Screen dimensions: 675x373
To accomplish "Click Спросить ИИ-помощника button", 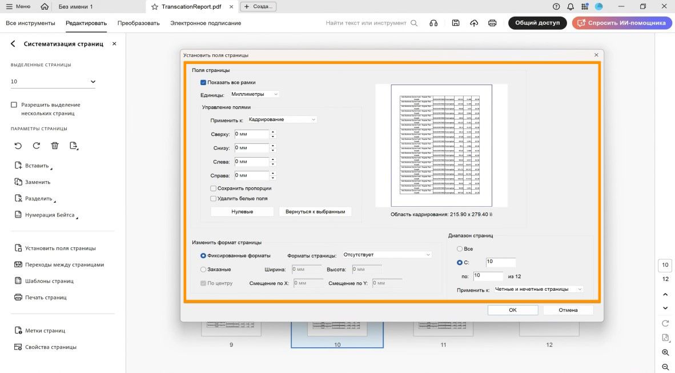I will [x=622, y=23].
